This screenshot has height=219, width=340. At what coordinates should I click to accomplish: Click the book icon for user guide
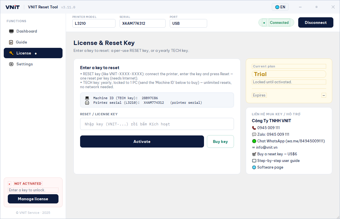254,161
